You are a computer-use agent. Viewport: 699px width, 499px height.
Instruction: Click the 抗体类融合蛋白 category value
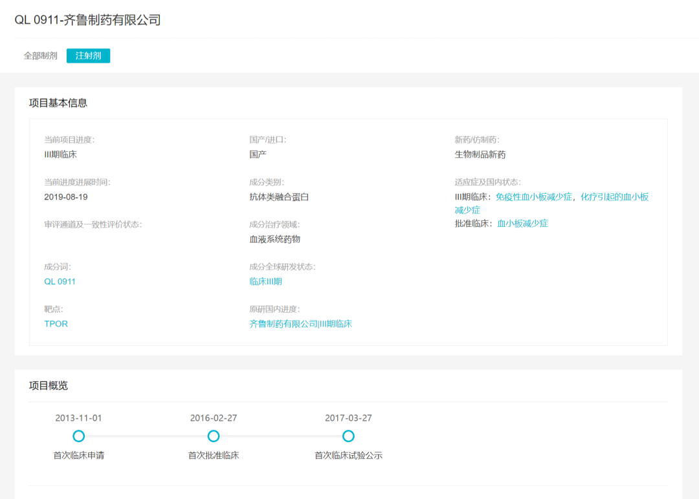pyautogui.click(x=279, y=196)
